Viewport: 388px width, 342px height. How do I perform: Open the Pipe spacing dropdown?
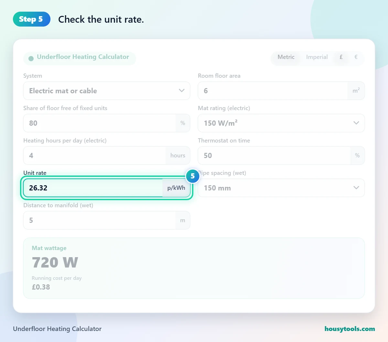281,188
